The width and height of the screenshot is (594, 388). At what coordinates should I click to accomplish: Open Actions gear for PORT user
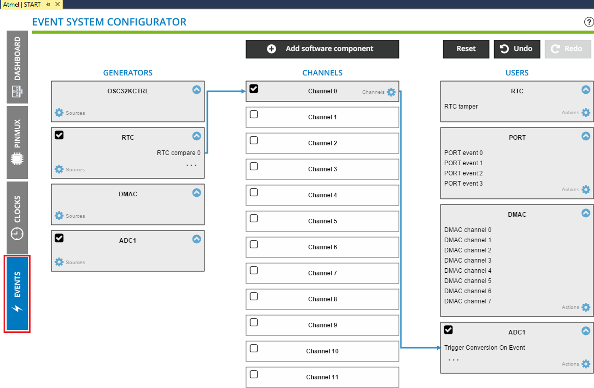585,190
